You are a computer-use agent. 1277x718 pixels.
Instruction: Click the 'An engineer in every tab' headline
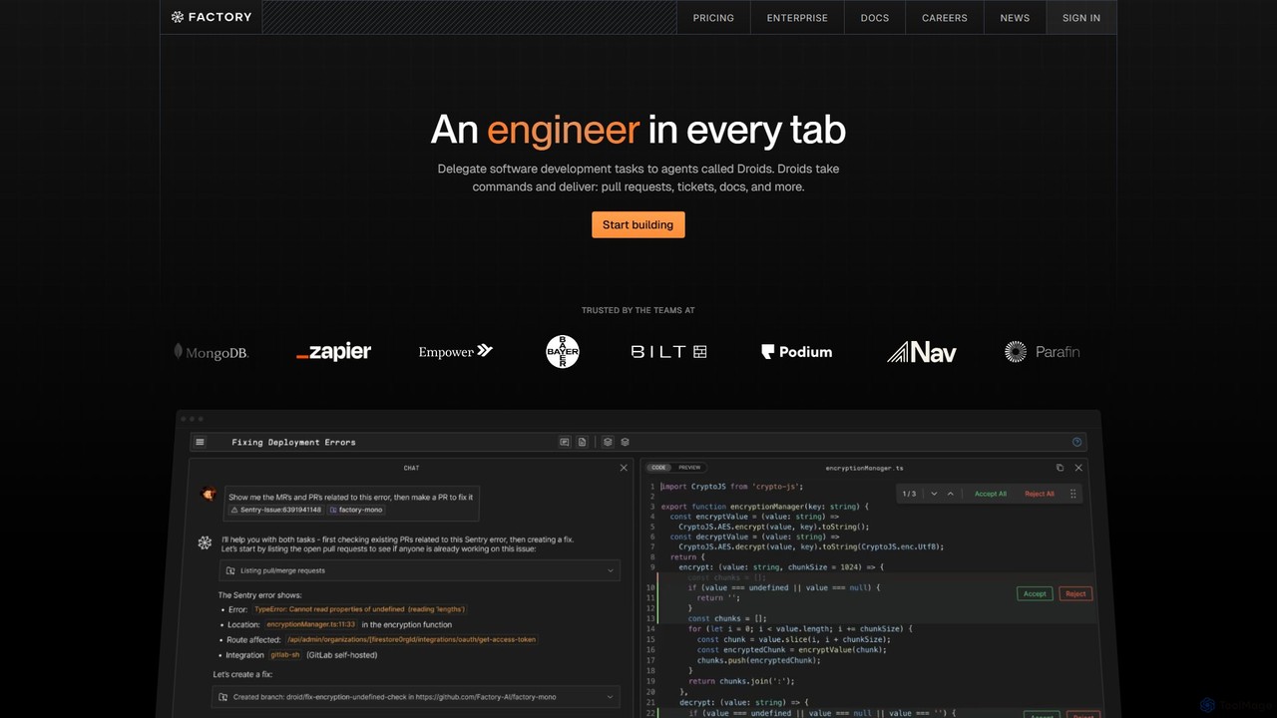(638, 130)
